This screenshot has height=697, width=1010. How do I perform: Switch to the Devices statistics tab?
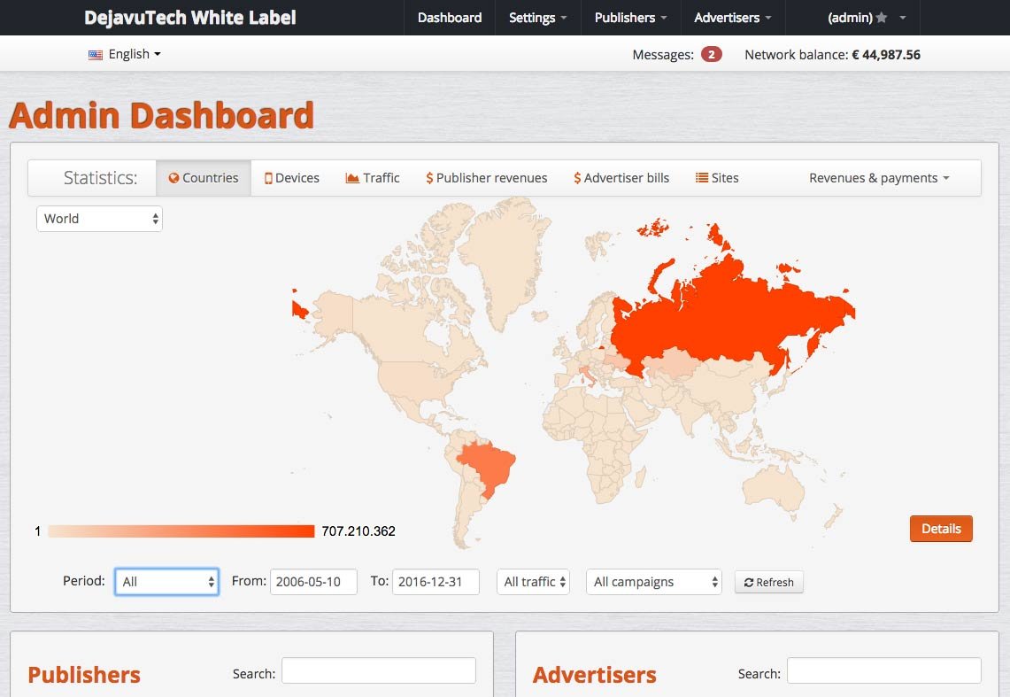coord(292,178)
